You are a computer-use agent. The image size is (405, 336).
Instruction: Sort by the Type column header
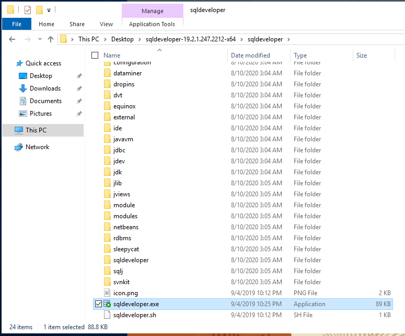pyautogui.click(x=300, y=55)
